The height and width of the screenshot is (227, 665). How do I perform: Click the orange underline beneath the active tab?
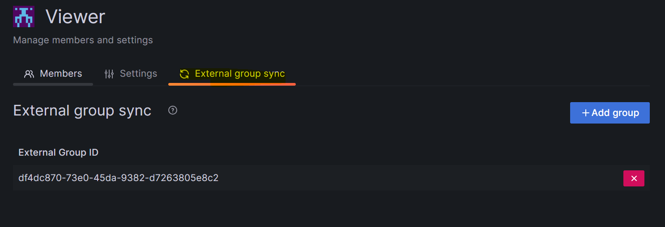click(x=232, y=84)
